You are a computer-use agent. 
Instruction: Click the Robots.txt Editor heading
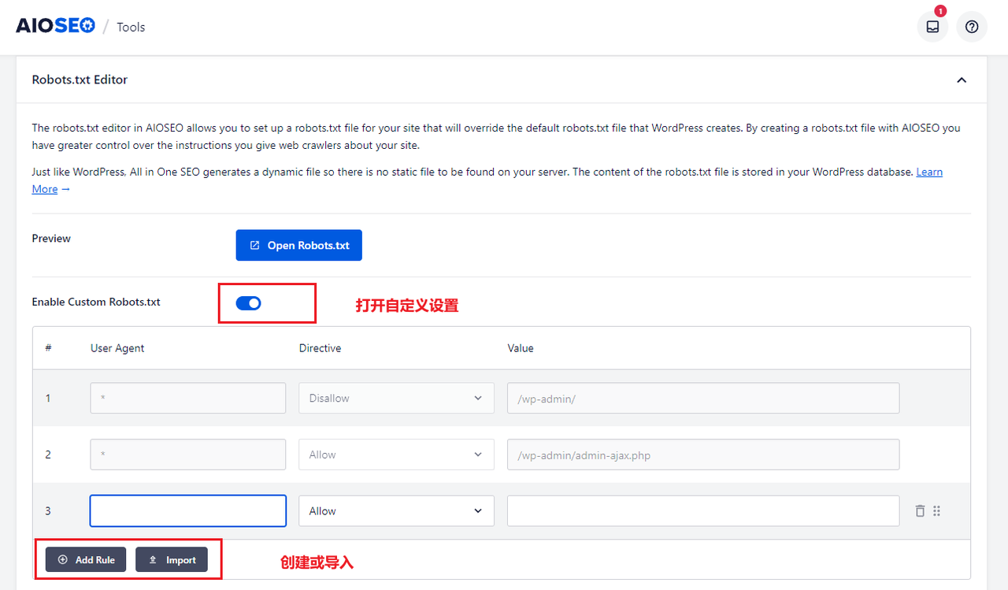pyautogui.click(x=80, y=80)
